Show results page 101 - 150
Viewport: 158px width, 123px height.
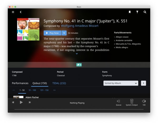(44, 90)
